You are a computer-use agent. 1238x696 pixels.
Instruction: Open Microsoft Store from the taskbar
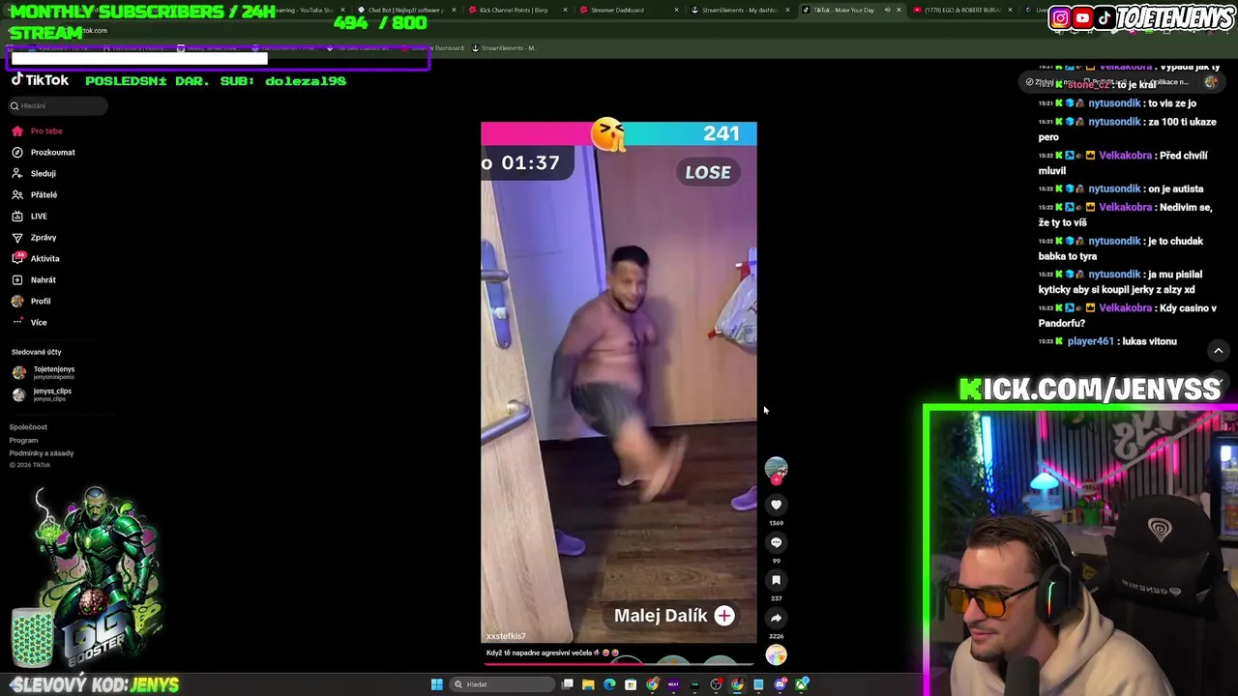click(631, 684)
